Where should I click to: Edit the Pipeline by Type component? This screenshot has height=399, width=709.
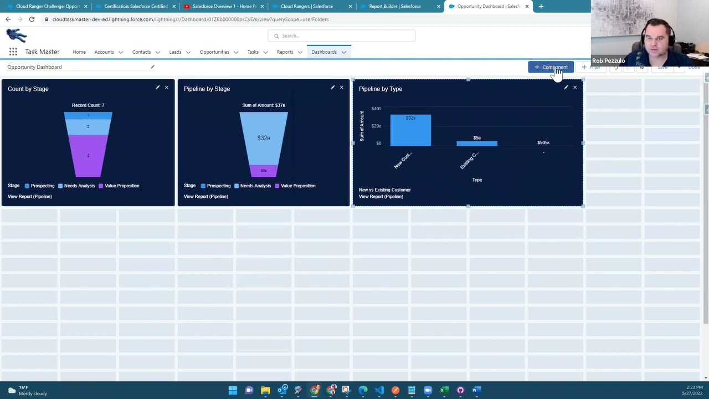tap(566, 88)
